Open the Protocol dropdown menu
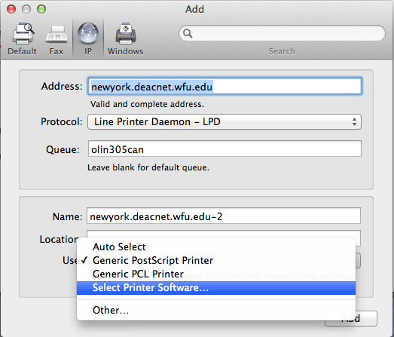The image size is (394, 337). (x=224, y=122)
